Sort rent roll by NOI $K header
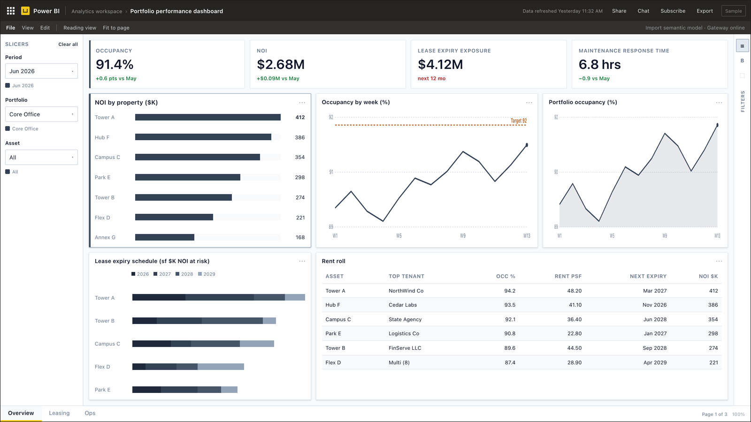The width and height of the screenshot is (751, 422). point(708,276)
